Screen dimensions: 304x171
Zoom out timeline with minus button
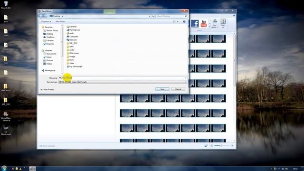point(212,146)
